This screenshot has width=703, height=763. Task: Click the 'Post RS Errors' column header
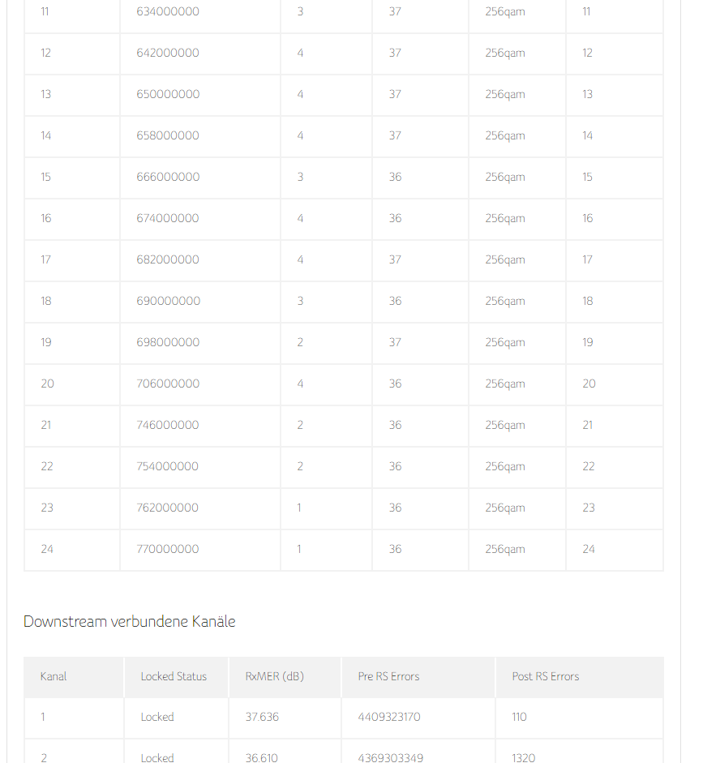click(x=546, y=676)
